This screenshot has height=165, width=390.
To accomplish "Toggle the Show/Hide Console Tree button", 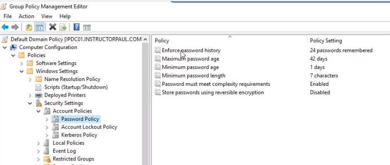I will pos(39,27).
